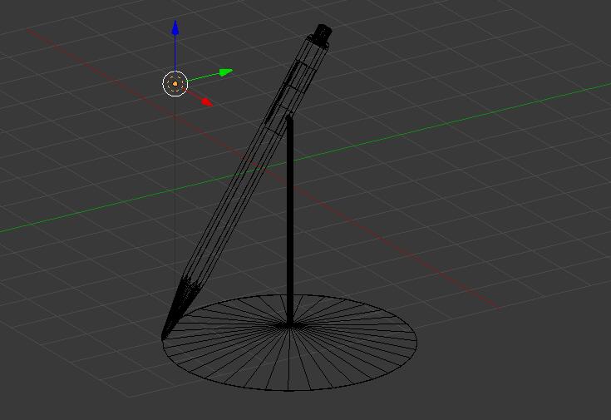Screen dimensions: 611x420
Task: Click the blue Z-axis arrow of the gizmo
Action: pos(175,27)
